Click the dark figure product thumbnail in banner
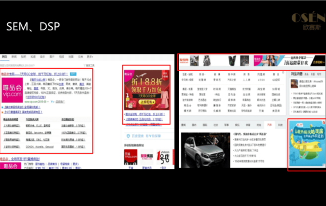Viewport: 326px width, 206px height. [245, 61]
